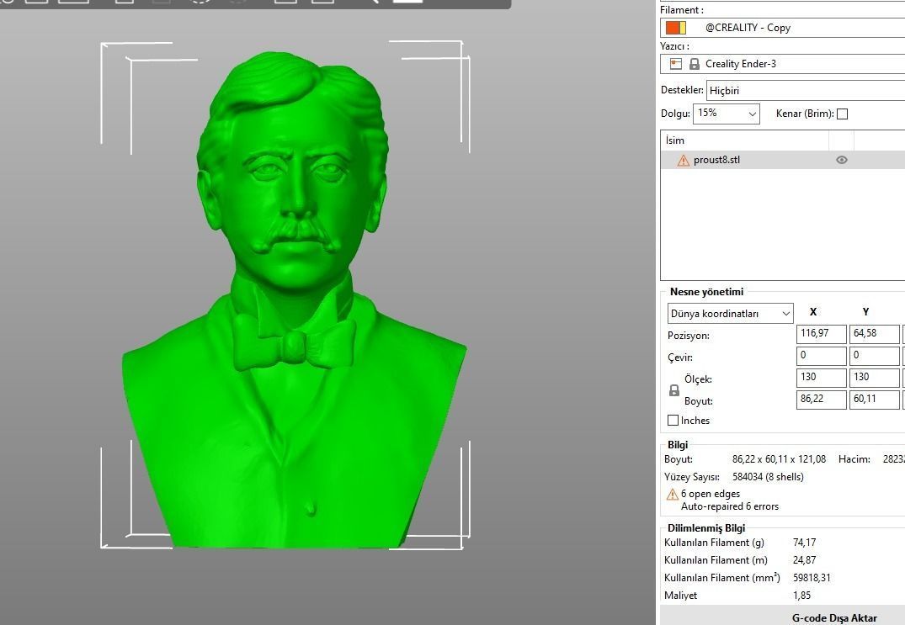
Task: Click the 'Bilgi' section heading
Action: [x=678, y=444]
